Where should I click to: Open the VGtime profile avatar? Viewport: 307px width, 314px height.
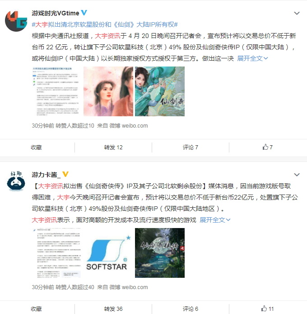tap(16, 21)
